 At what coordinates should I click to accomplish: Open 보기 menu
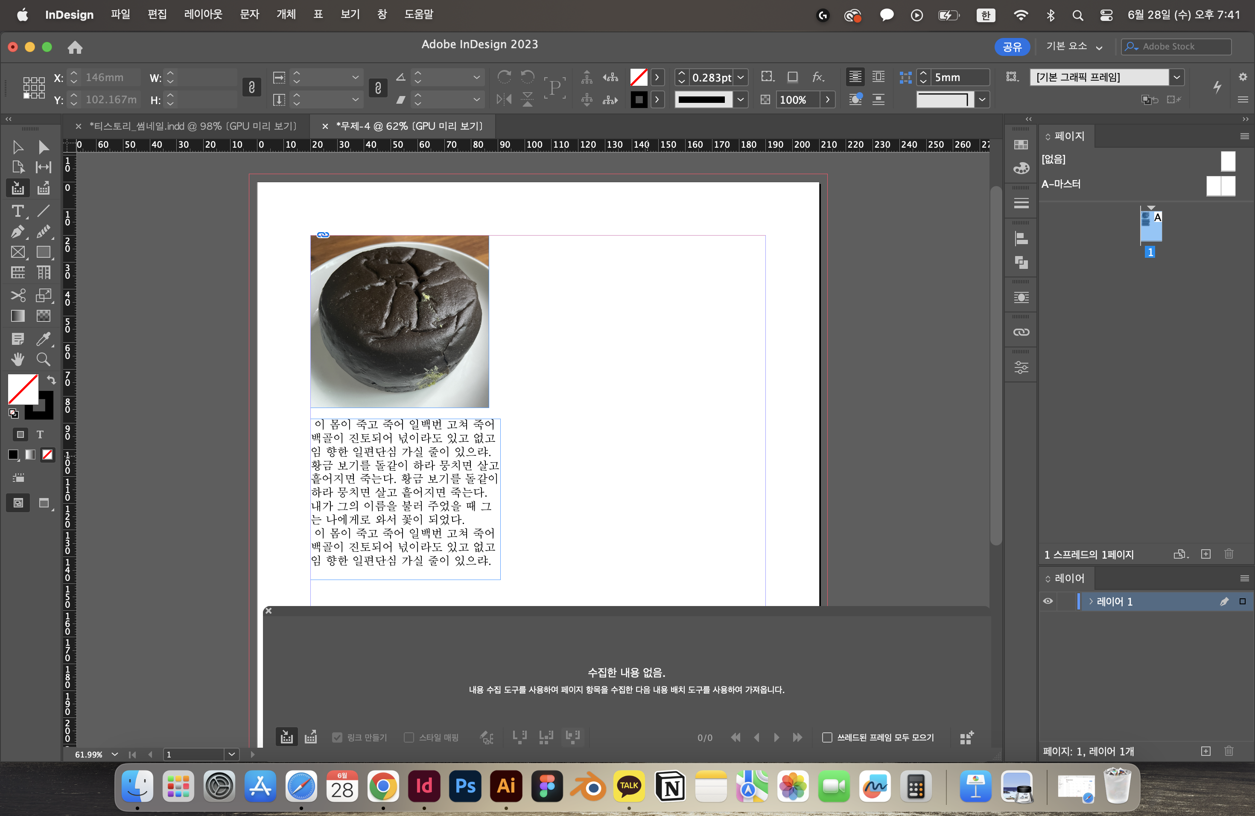pyautogui.click(x=350, y=15)
